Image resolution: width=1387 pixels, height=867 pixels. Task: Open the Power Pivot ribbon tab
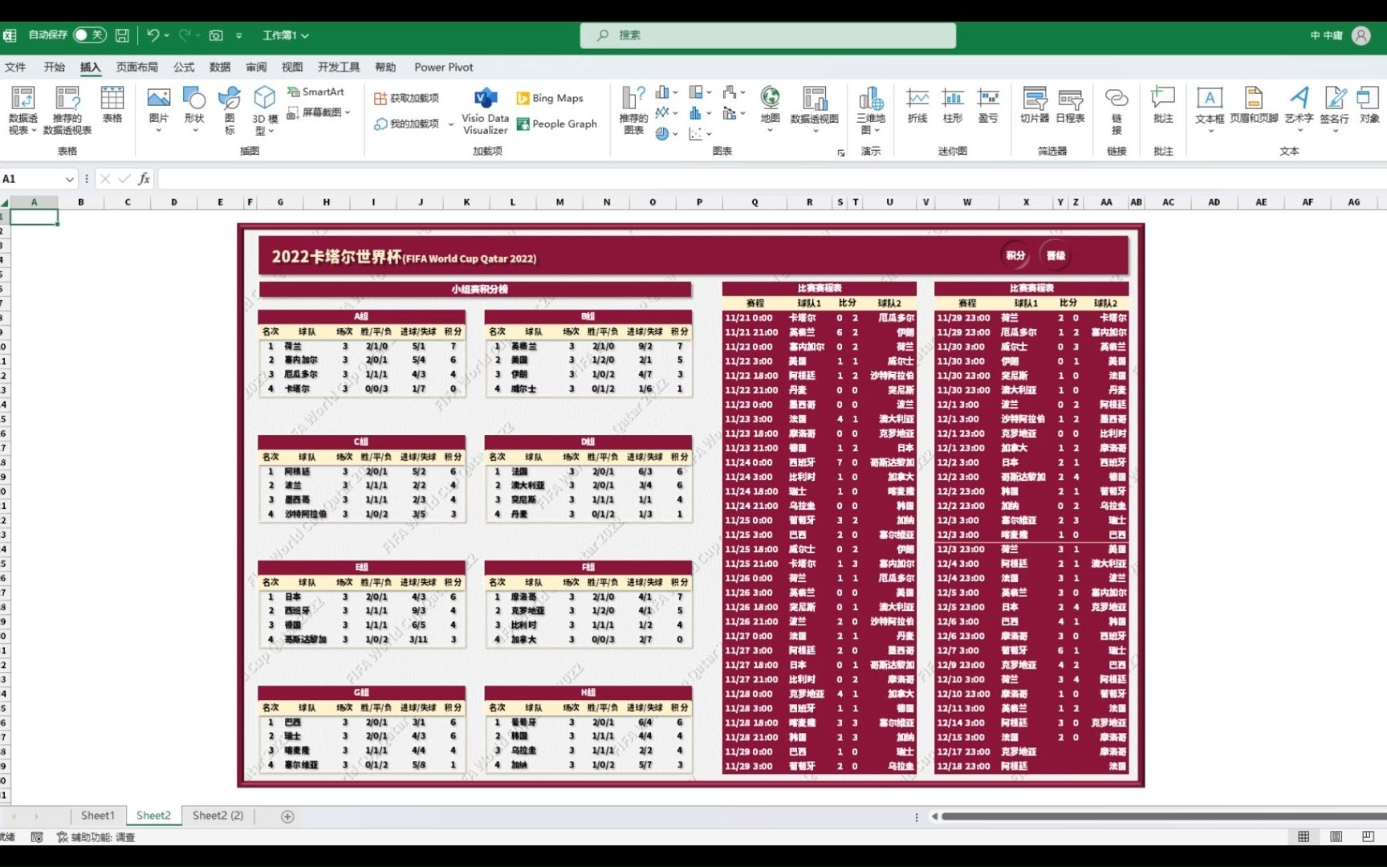click(444, 67)
